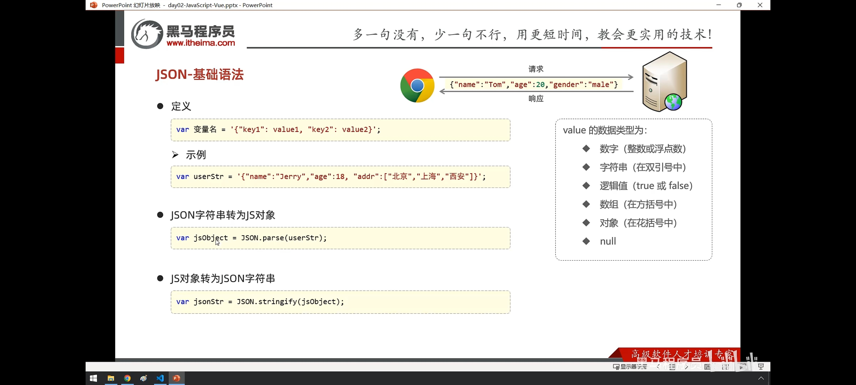Select the PowerPoint taskbar button
The width and height of the screenshot is (856, 385).
tap(177, 378)
